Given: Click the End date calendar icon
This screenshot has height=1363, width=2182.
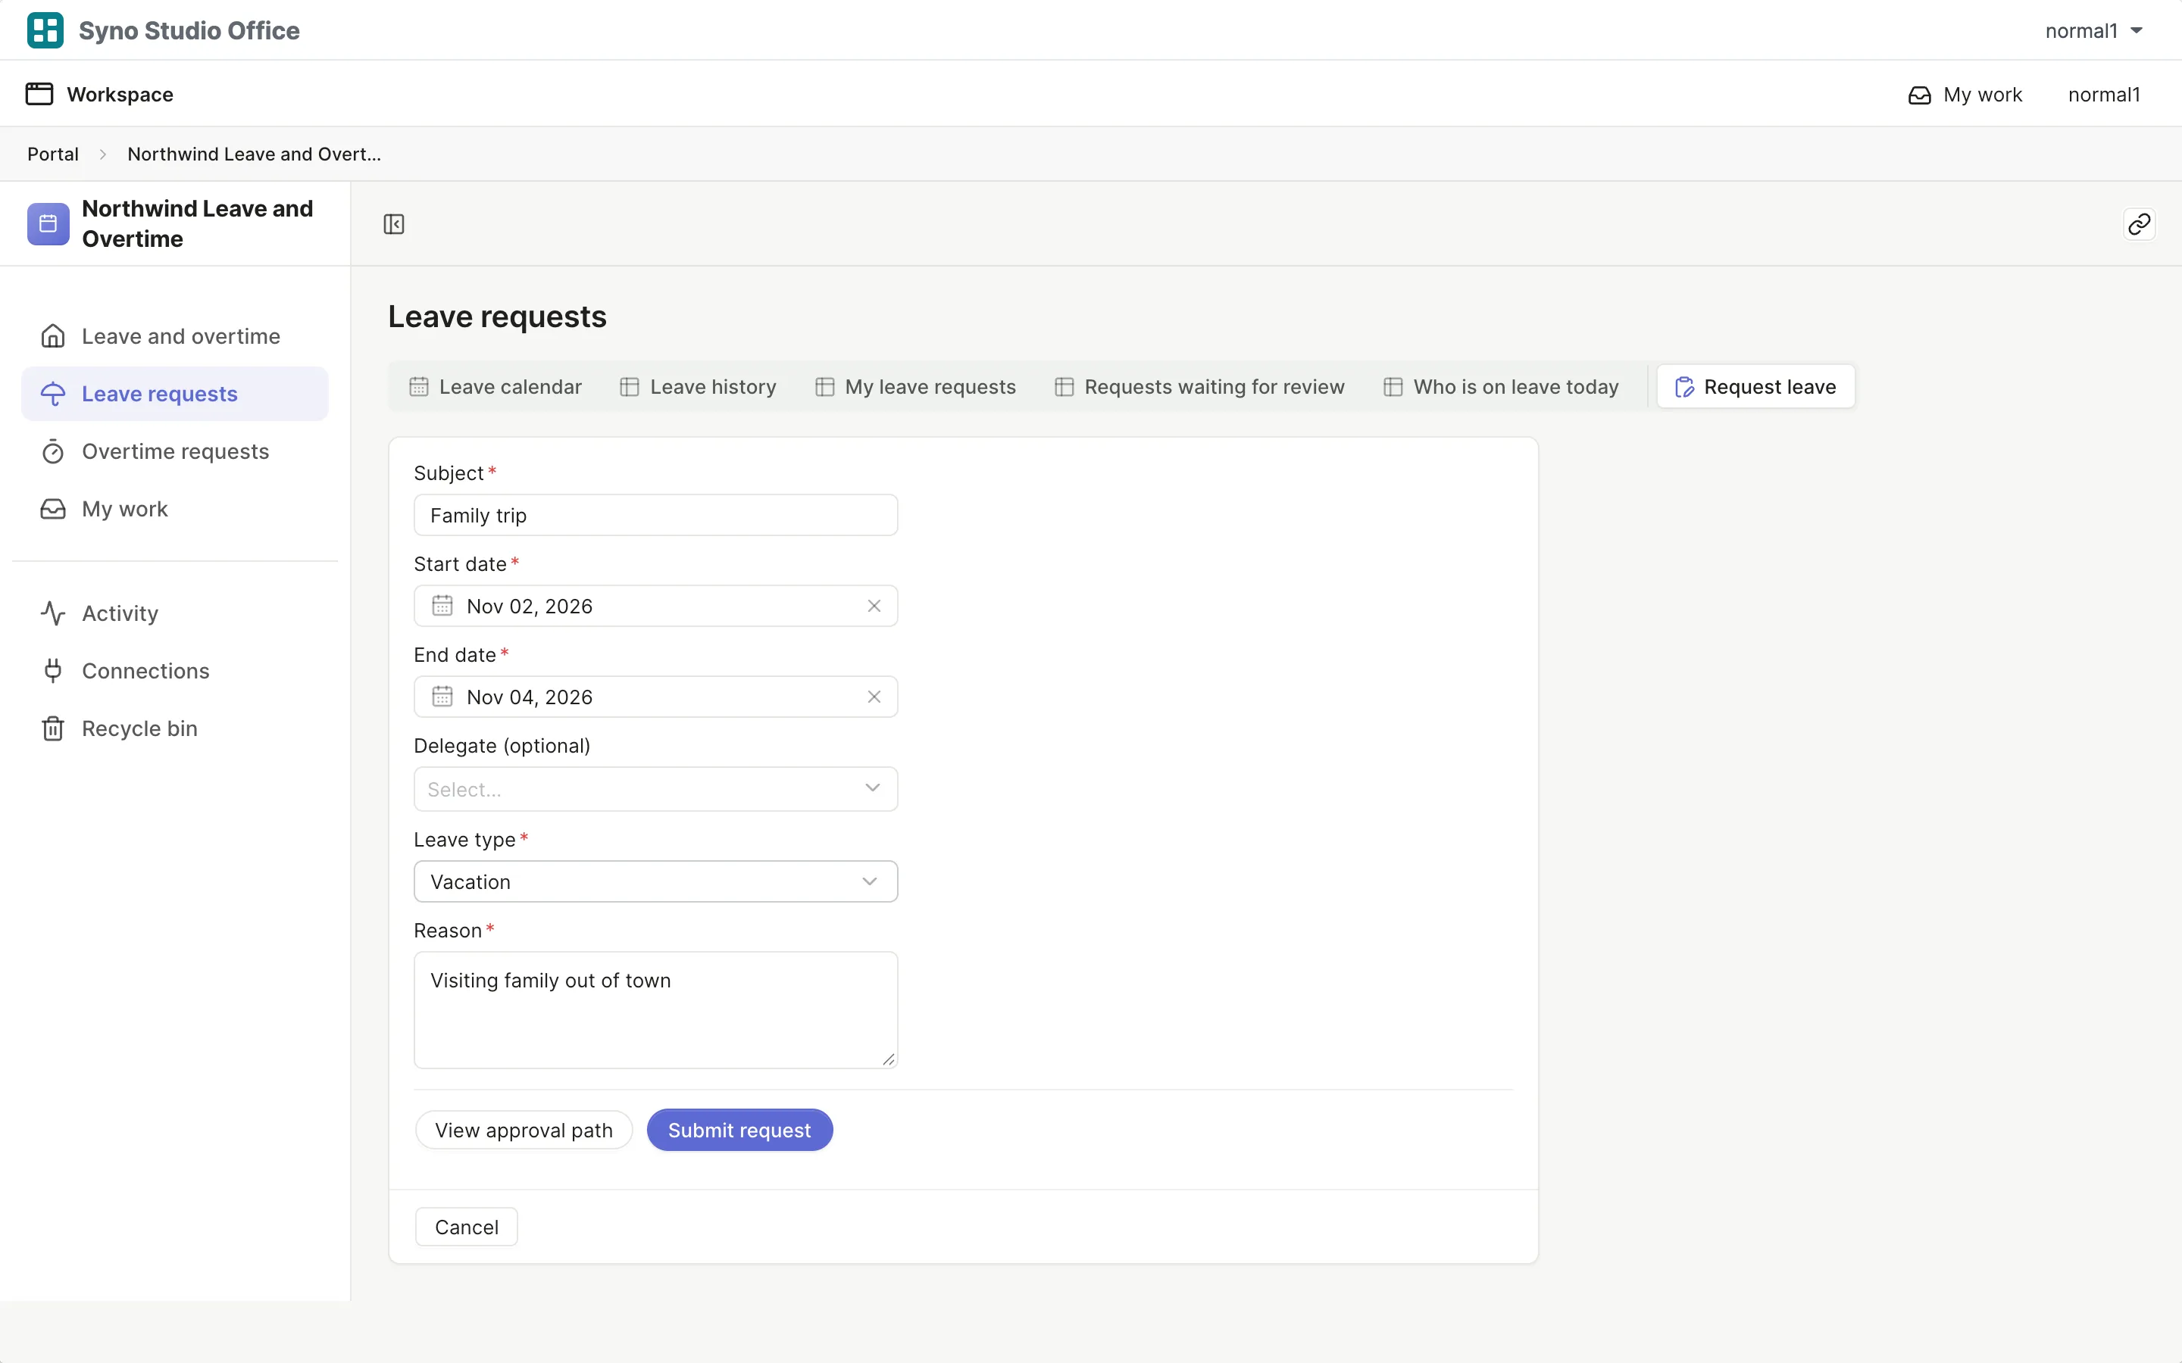Looking at the screenshot, I should tap(442, 697).
